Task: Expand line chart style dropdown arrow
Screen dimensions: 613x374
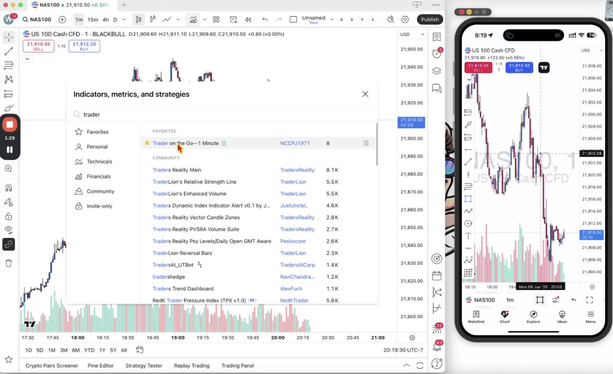Action: (178, 19)
